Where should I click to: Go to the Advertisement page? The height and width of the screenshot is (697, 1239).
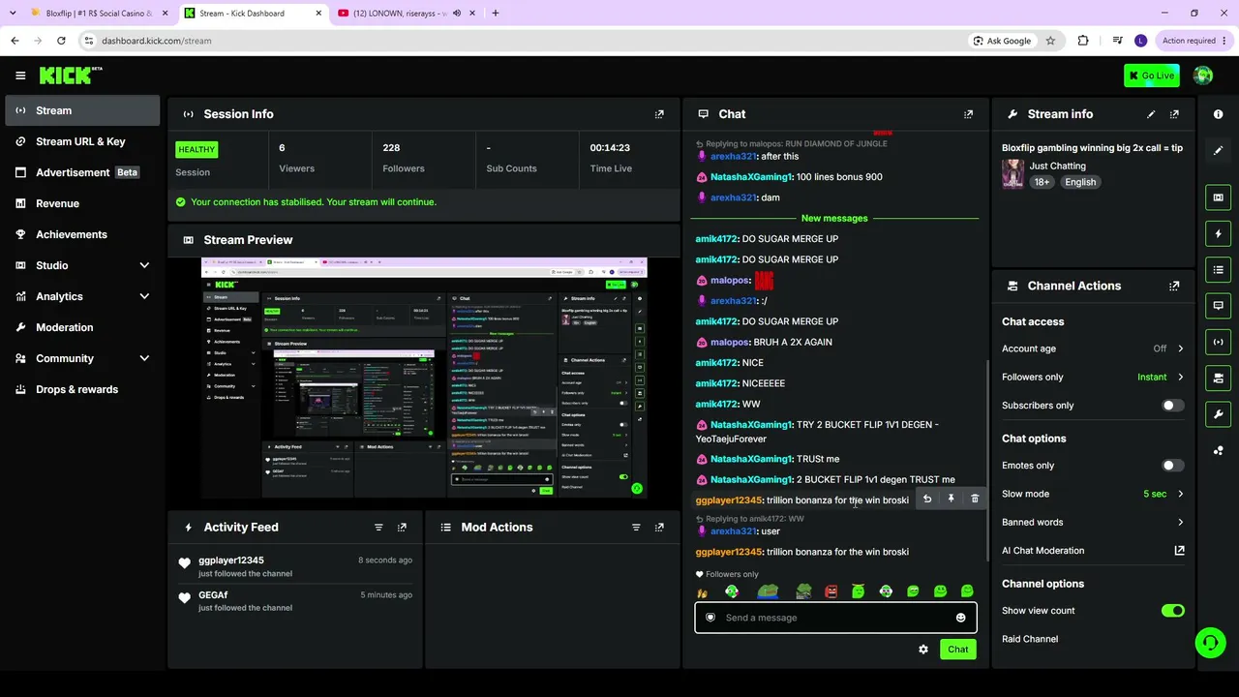(82, 172)
